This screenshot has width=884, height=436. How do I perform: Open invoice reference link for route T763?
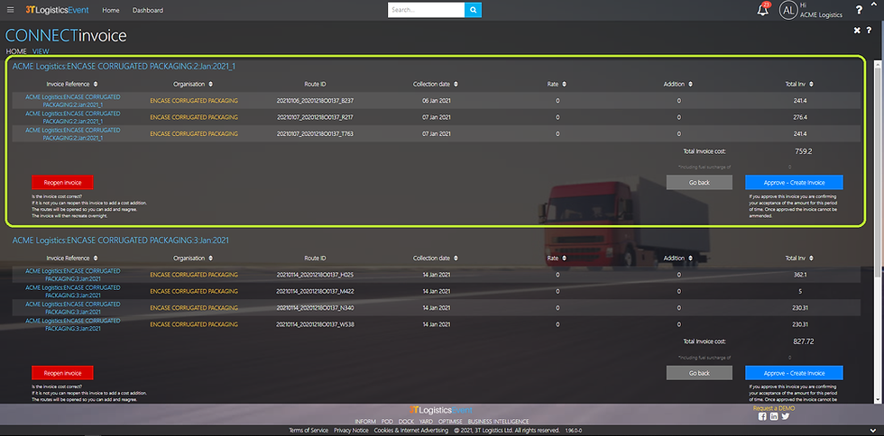tap(73, 133)
